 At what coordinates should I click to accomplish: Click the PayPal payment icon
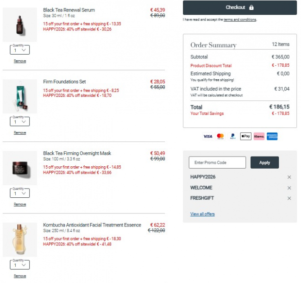[x=232, y=136]
